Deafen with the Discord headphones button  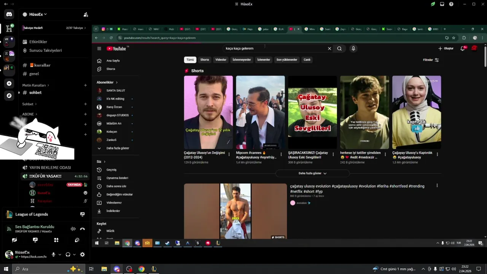68,255
